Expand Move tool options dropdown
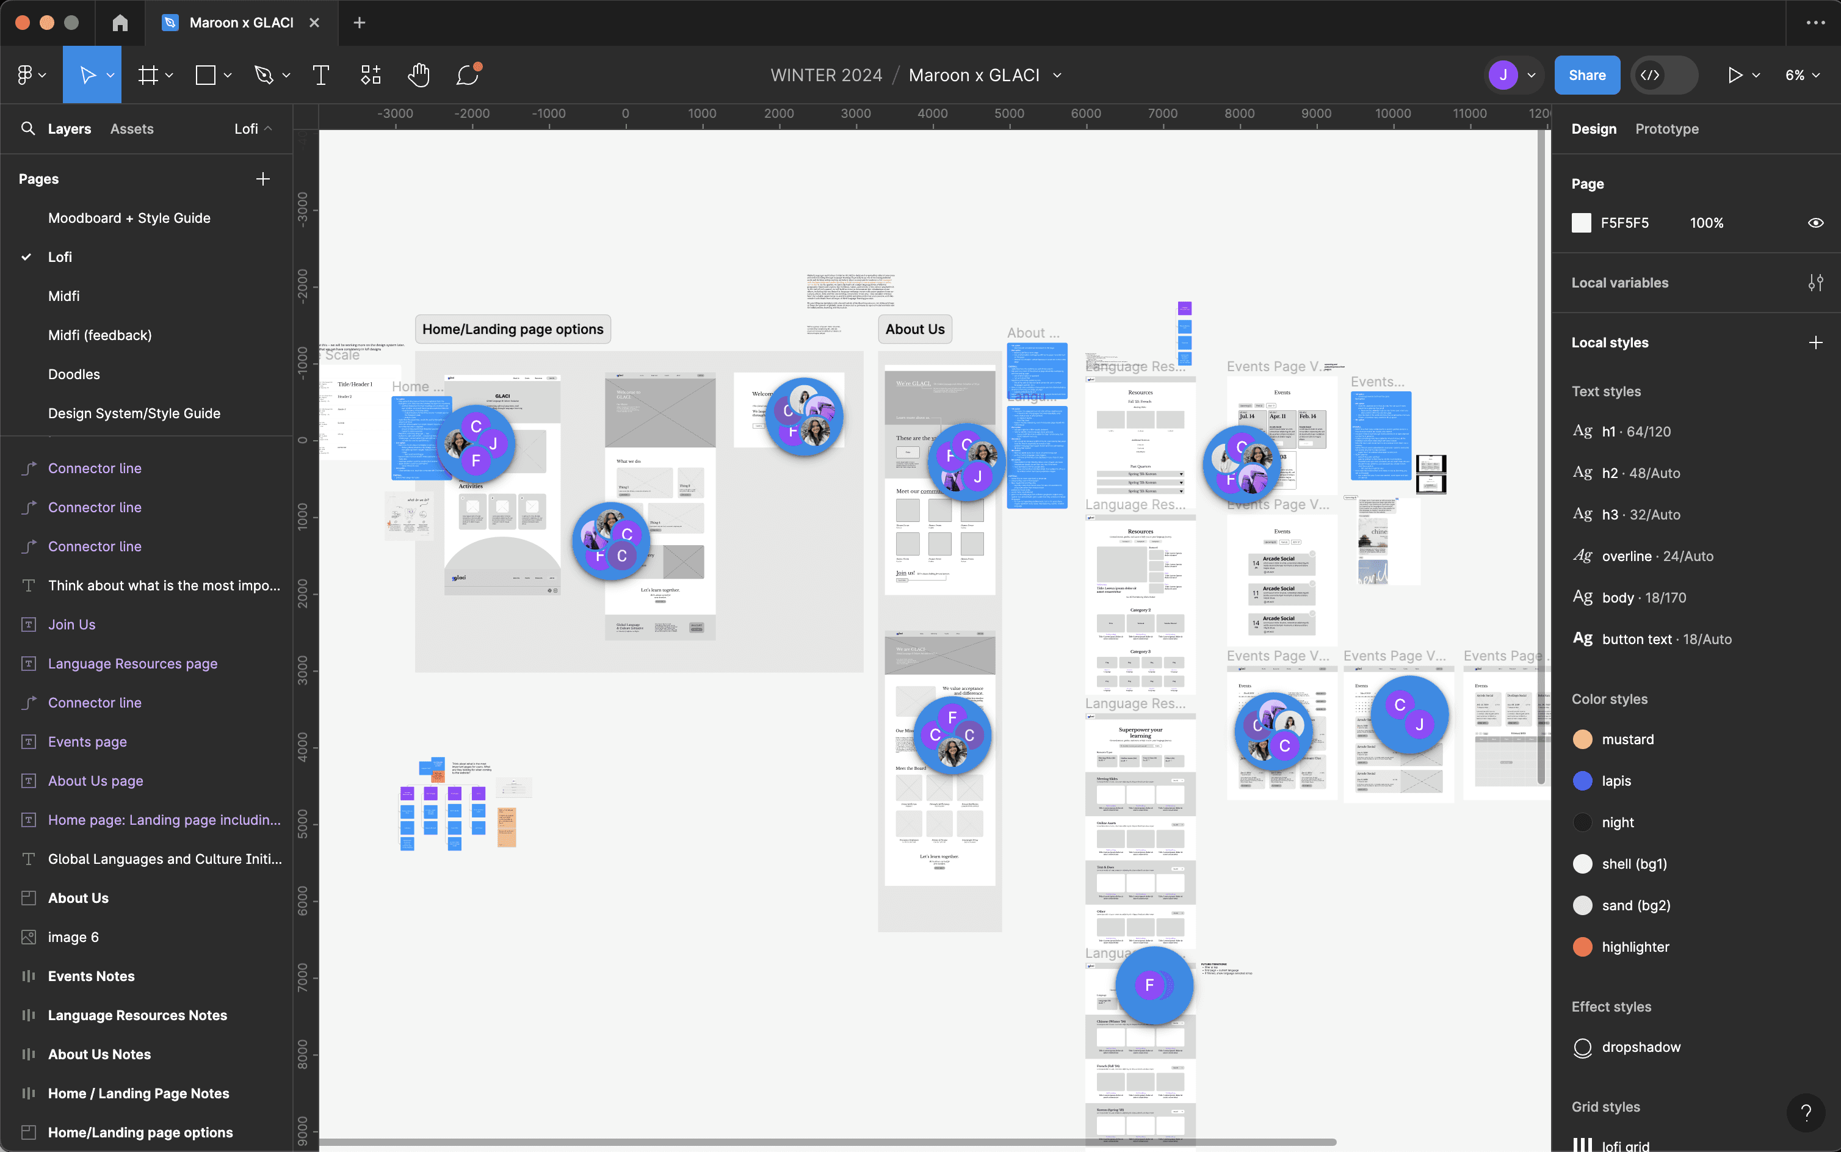The width and height of the screenshot is (1841, 1152). [x=110, y=74]
